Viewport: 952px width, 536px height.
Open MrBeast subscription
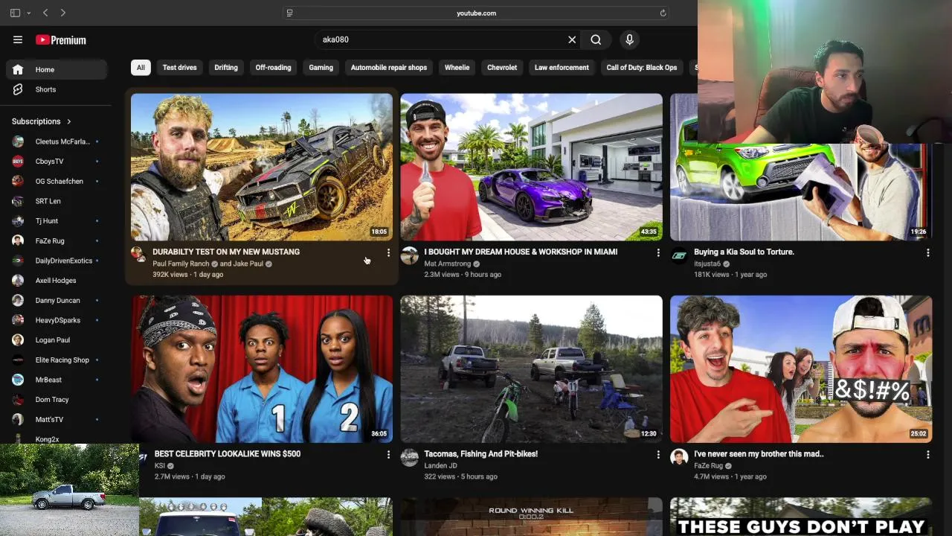click(x=56, y=380)
